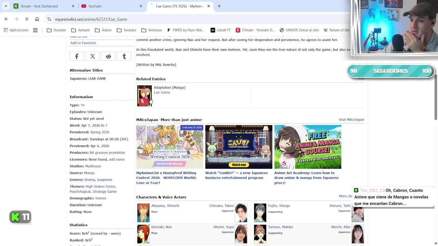Open Y2mate - Youtube D... bookmark

[x=255, y=30]
